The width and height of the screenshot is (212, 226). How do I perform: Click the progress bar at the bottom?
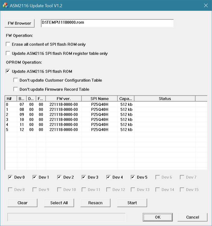tap(66, 217)
